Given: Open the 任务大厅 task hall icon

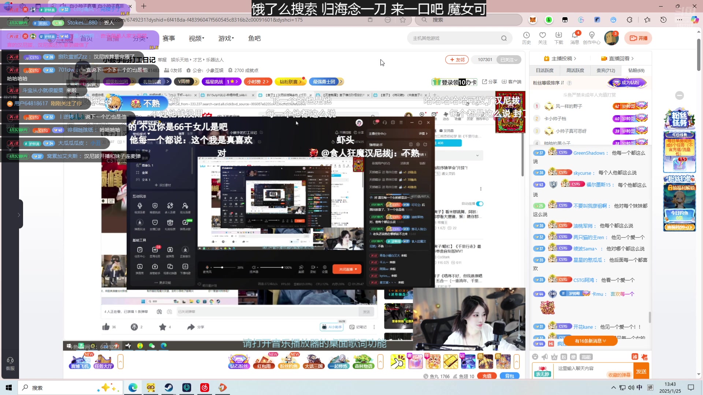Looking at the screenshot, I should pos(104,361).
